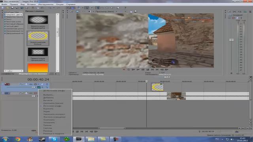
Task: Open the Вставка menu
Action: click(x=31, y=4)
